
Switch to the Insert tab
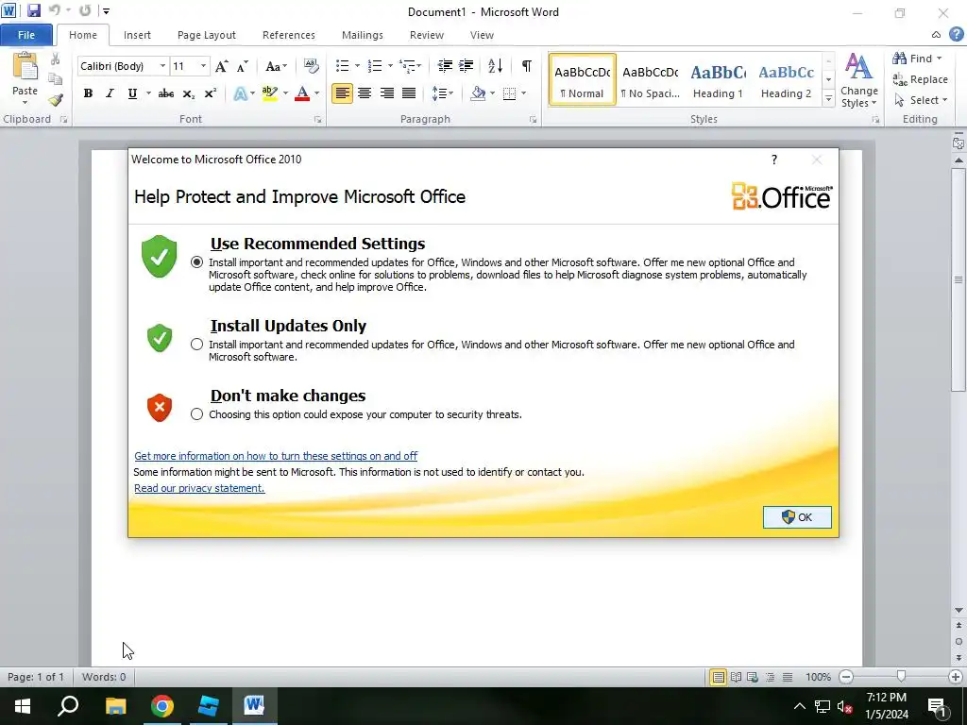click(x=137, y=35)
